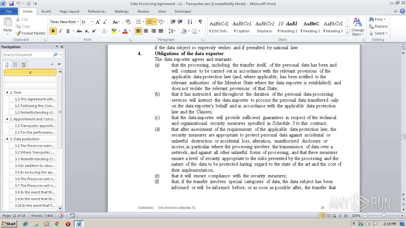Switch to Insert tab
This screenshot has height=228, width=406.
click(46, 11)
